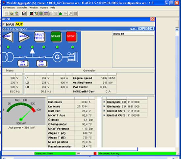Click the green monitor toolbar icon
The height and width of the screenshot is (159, 181).
pyautogui.click(x=41, y=13)
